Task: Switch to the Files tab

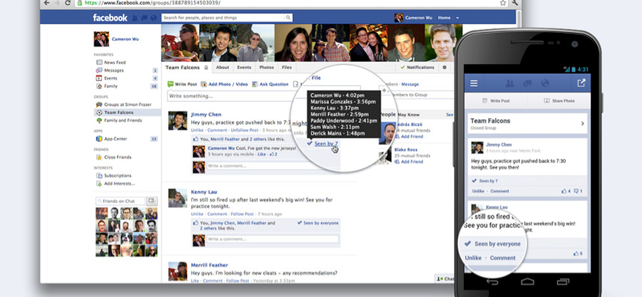Action: coord(287,67)
